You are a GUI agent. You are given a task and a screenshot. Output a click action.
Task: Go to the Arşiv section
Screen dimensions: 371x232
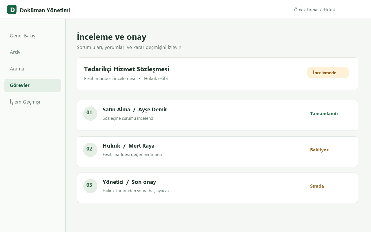point(32,52)
